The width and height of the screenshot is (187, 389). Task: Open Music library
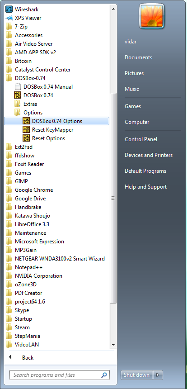(132, 89)
